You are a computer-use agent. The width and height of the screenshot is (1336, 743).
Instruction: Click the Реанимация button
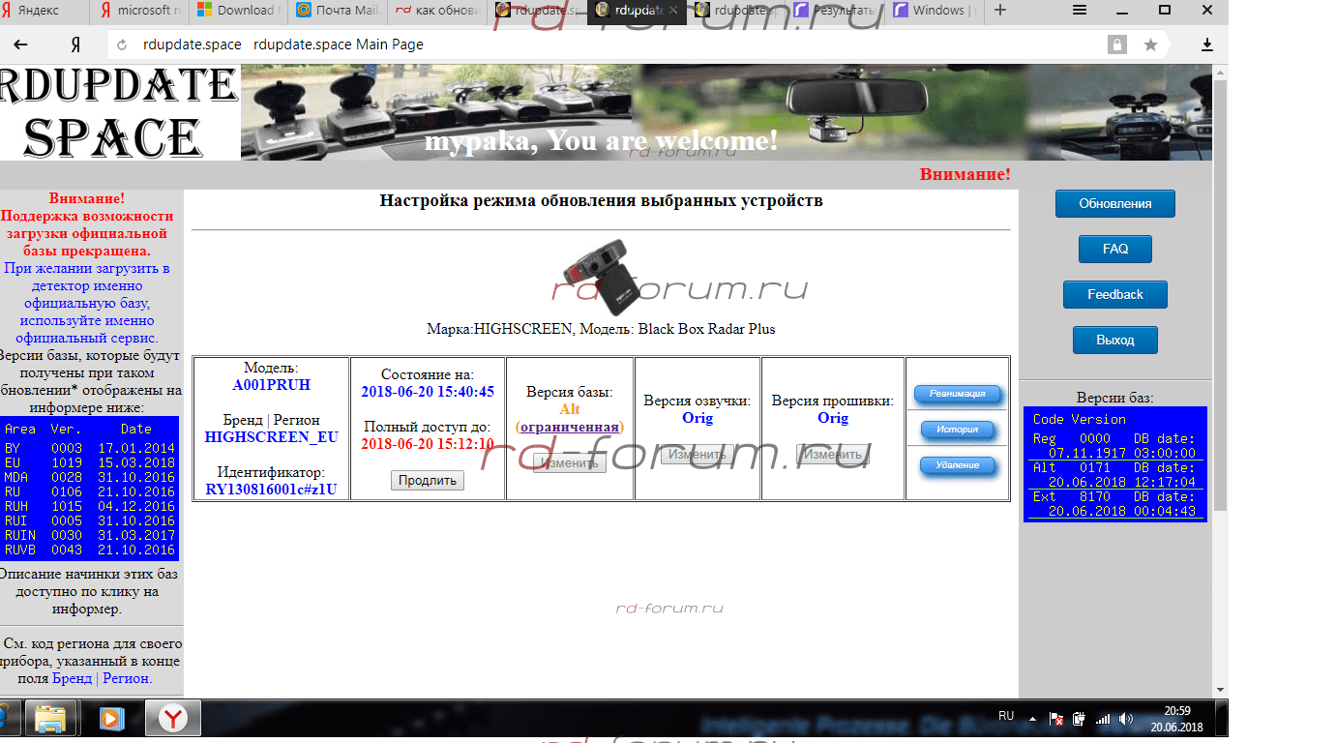click(x=957, y=394)
